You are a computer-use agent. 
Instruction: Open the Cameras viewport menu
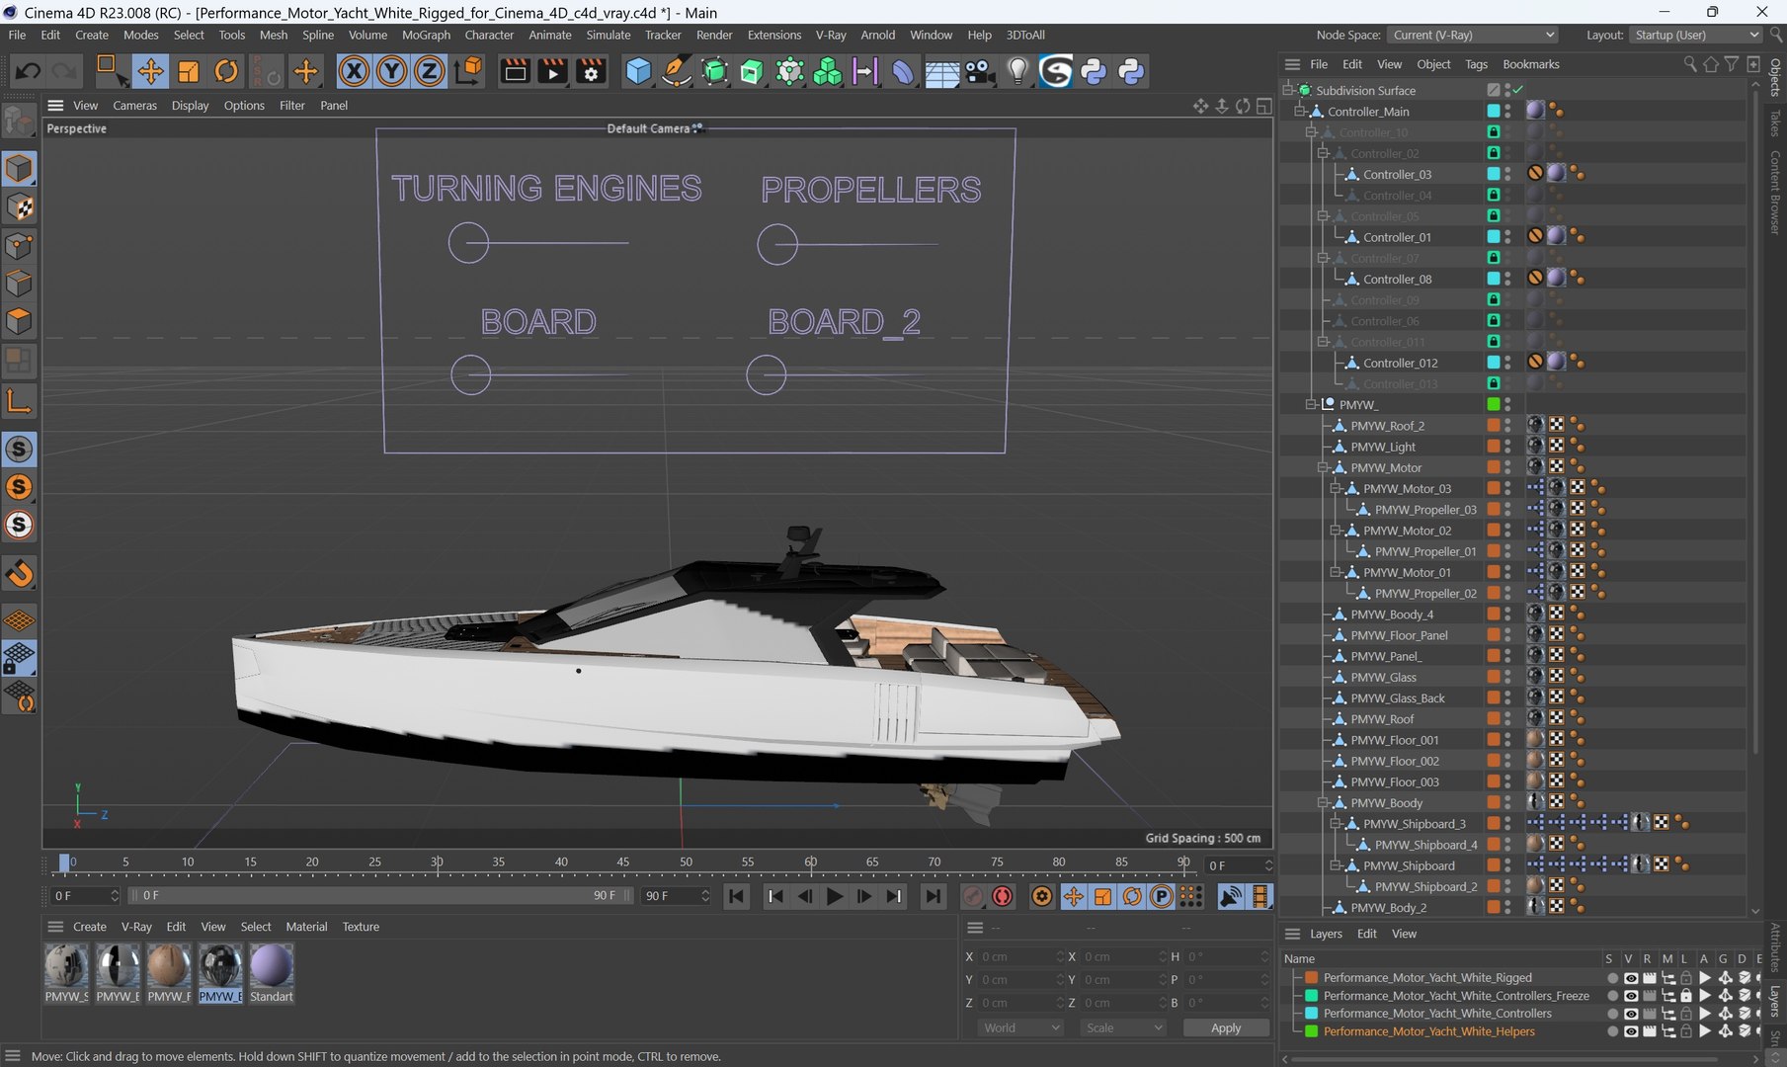pos(134,106)
